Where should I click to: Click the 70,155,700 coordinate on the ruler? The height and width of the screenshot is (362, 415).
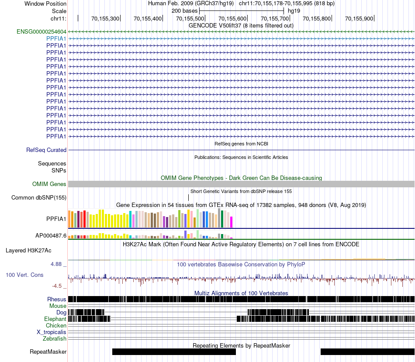274,18
